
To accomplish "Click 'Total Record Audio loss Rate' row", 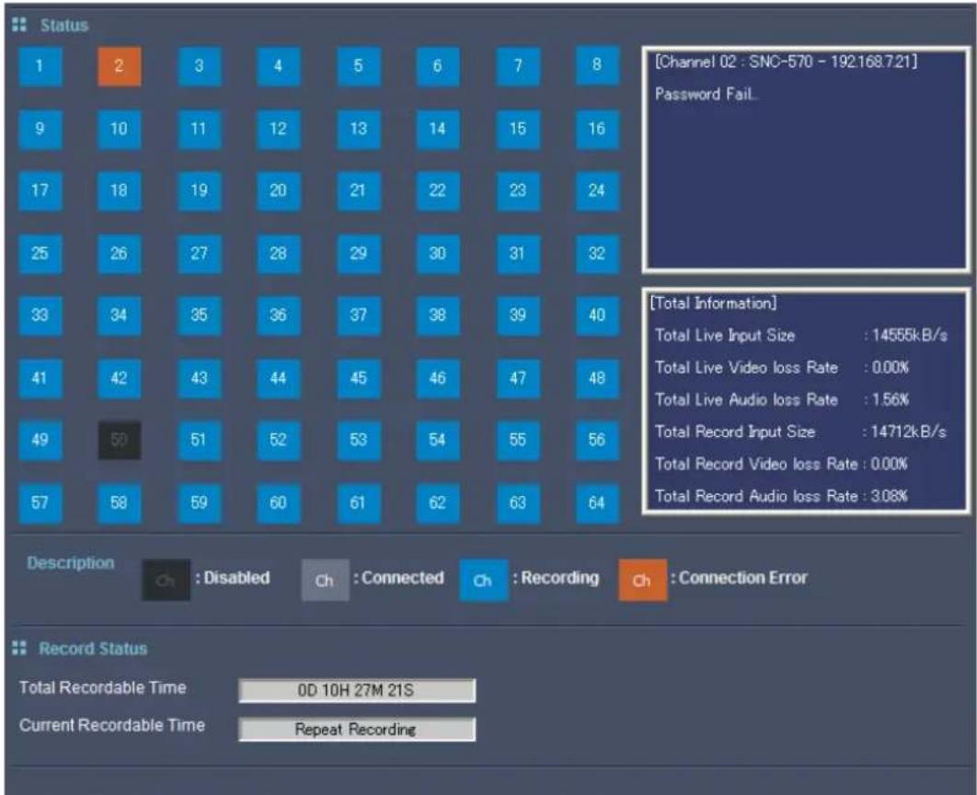I will [x=781, y=496].
